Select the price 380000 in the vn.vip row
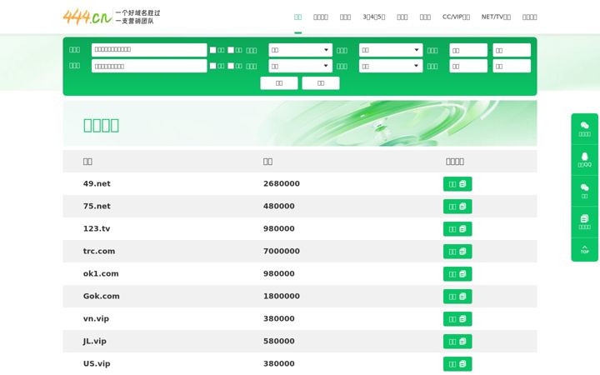 click(279, 318)
